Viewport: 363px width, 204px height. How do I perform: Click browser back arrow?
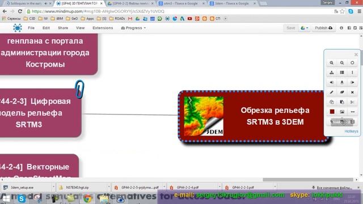5,11
